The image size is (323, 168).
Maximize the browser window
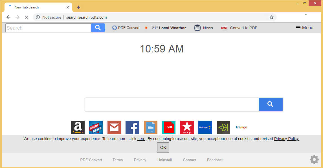pyautogui.click(x=305, y=3)
